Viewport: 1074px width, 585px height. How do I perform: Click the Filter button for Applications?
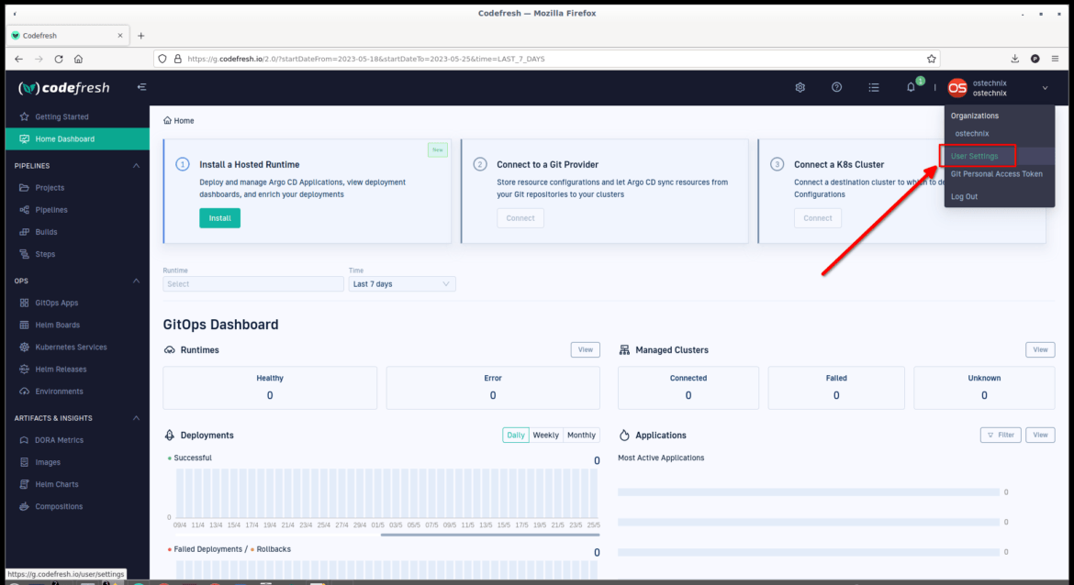(x=1001, y=436)
